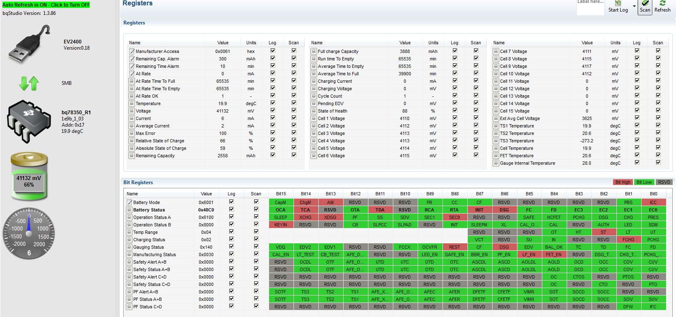Click the Manufacturer Access value 0x0061
Viewport: 676px width, 317px height.
point(223,51)
